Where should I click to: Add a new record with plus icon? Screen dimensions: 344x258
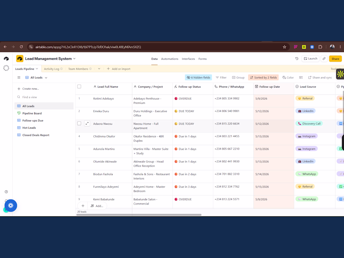[x=83, y=206]
